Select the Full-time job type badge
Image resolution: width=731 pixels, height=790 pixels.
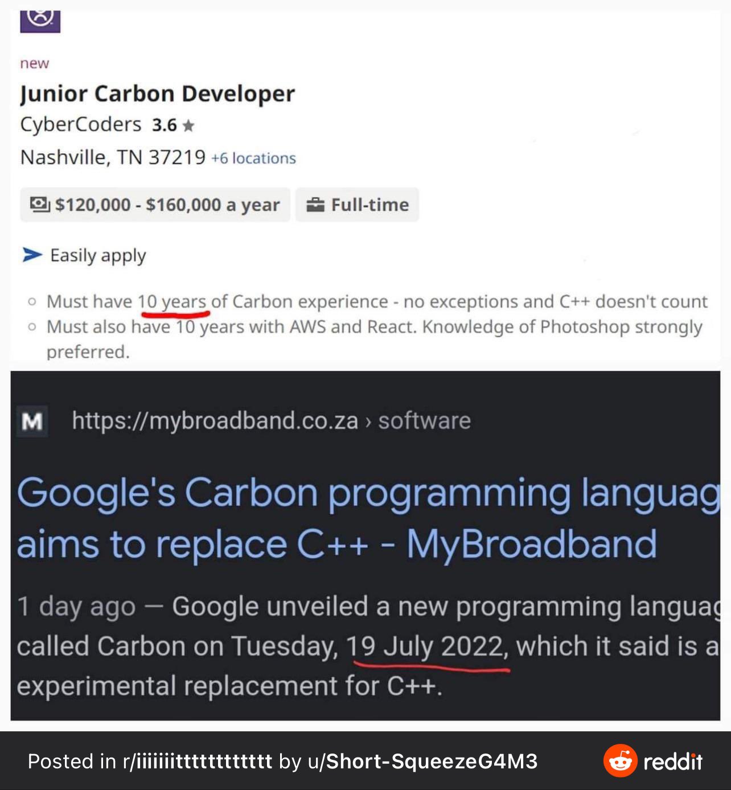[357, 204]
